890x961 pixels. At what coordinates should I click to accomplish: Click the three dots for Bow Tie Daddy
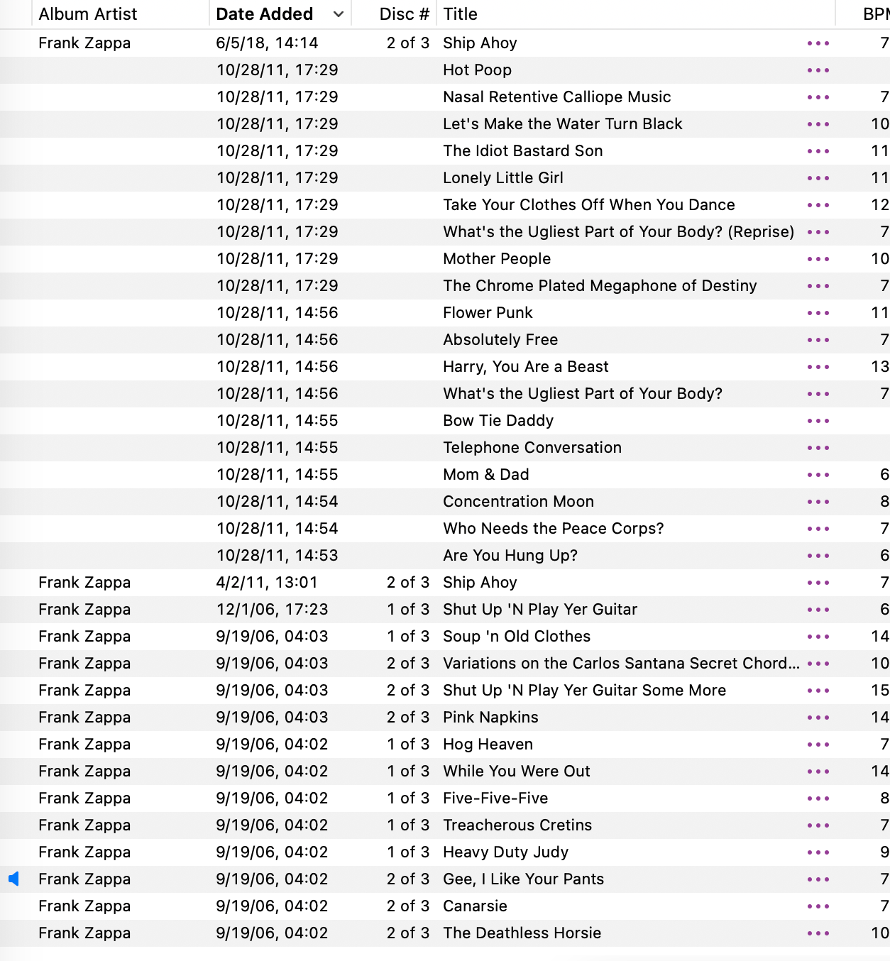point(818,421)
